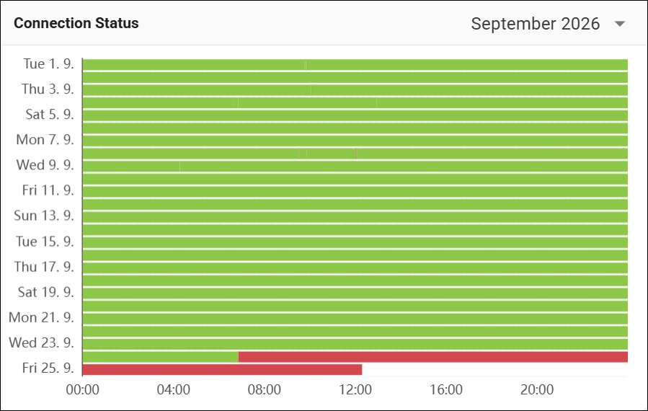Click the small red blip on Tue 8. 9. row

coord(356,154)
